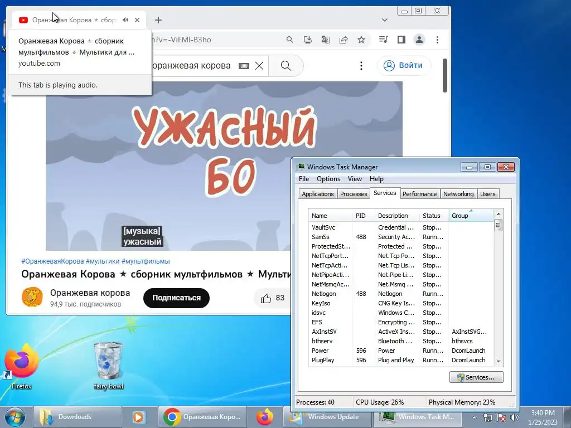
Task: Open Chrome profile avatar
Action: [x=419, y=40]
